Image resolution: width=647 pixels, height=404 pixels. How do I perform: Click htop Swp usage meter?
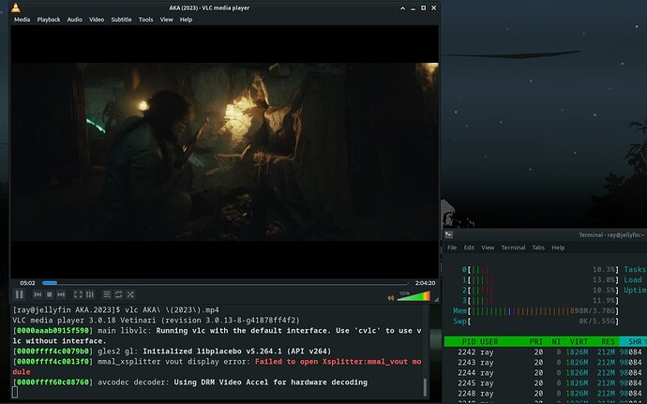(x=536, y=322)
